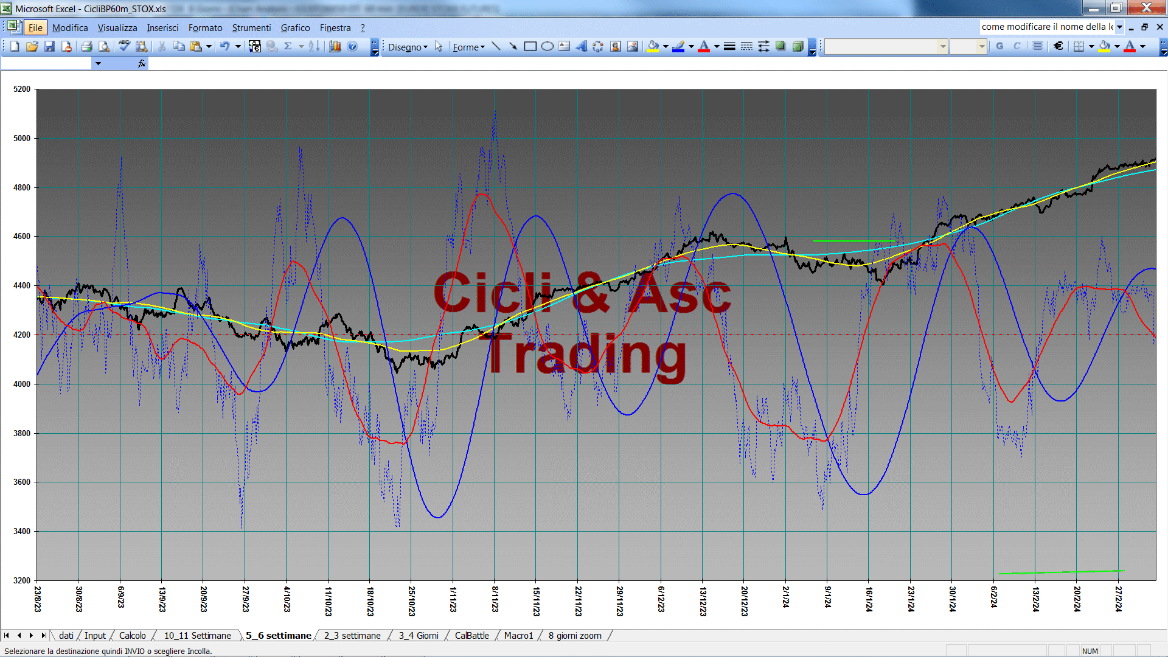Toggle italic (C) formatting

pyautogui.click(x=1017, y=46)
